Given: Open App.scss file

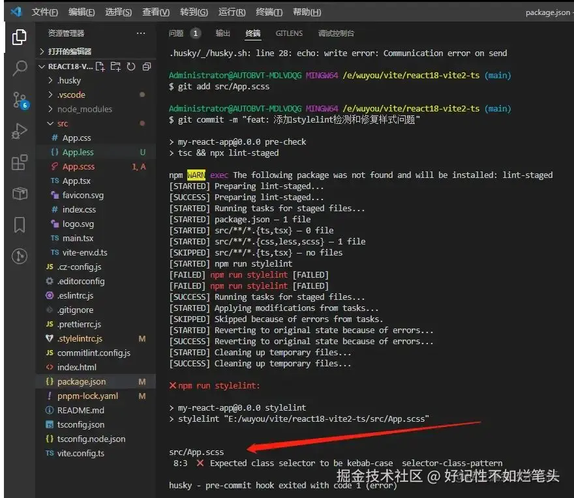Looking at the screenshot, I should pos(96,166).
